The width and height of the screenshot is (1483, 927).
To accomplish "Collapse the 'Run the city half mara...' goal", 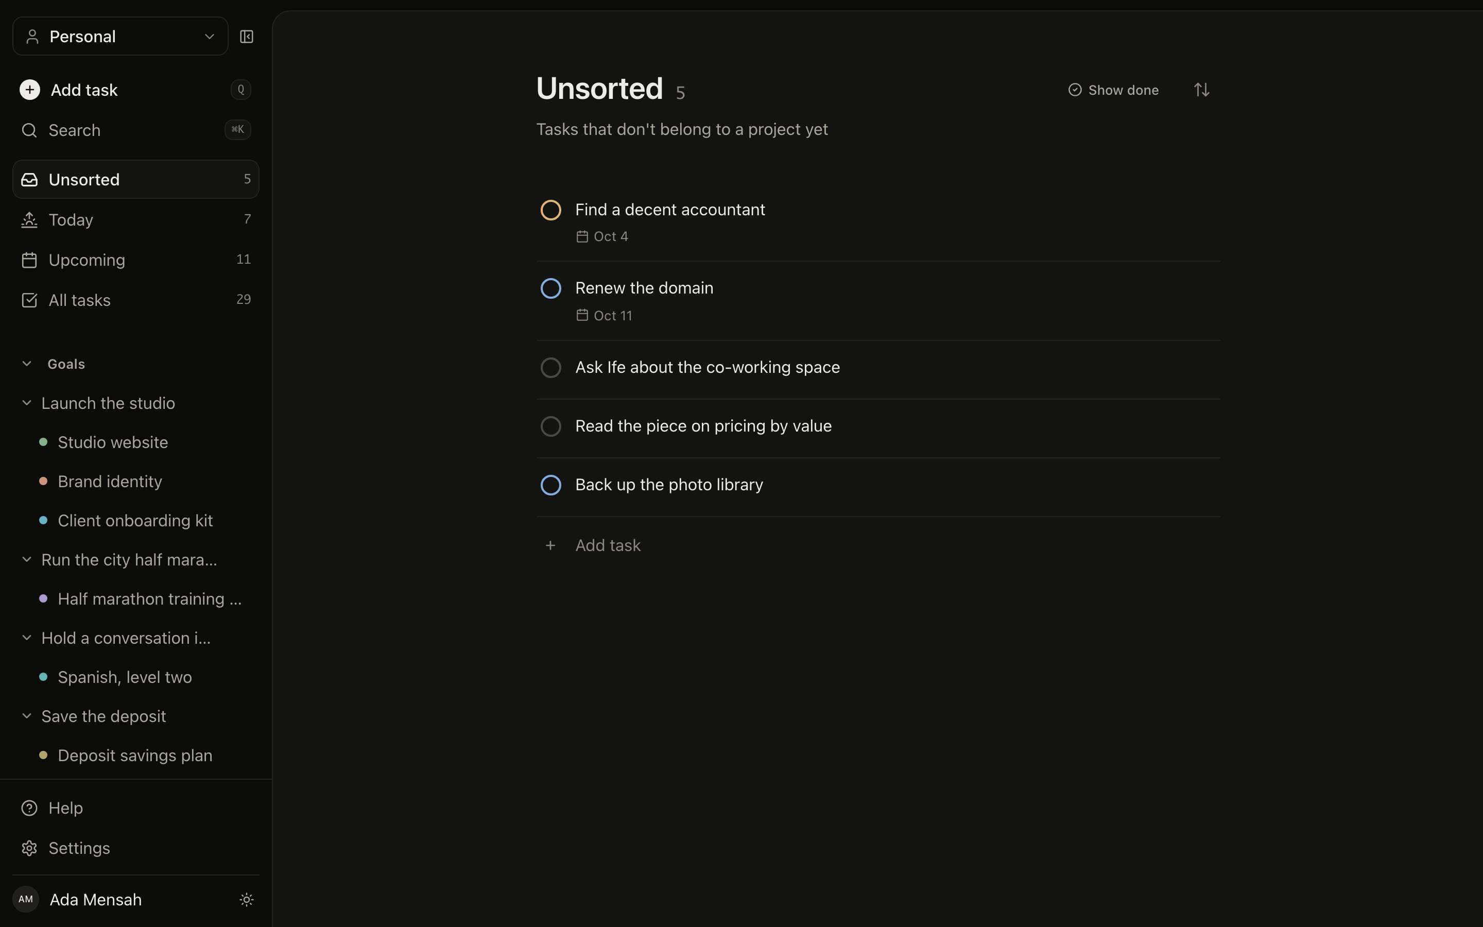I will click(x=26, y=559).
